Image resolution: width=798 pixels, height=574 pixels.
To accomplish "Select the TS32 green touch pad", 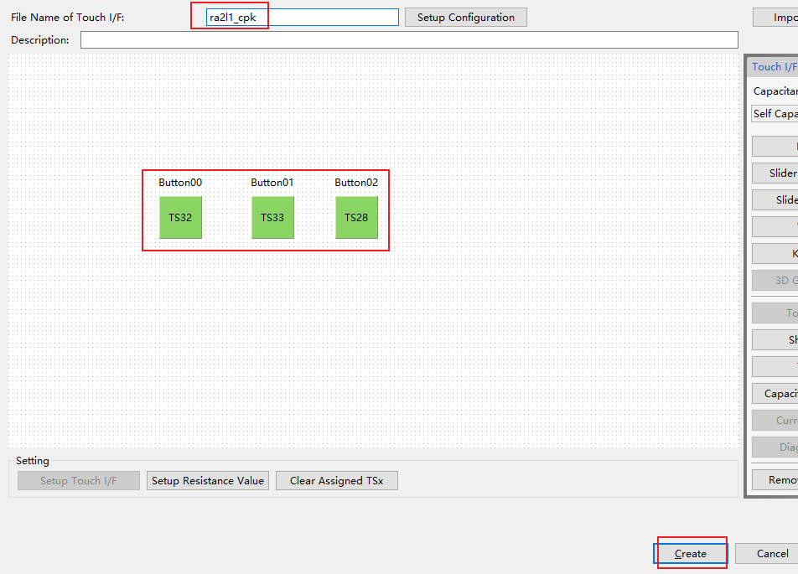I will pyautogui.click(x=180, y=218).
